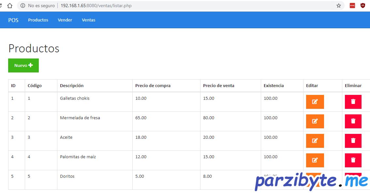
Task: Bookmark this page with star icon
Action: (339, 6)
